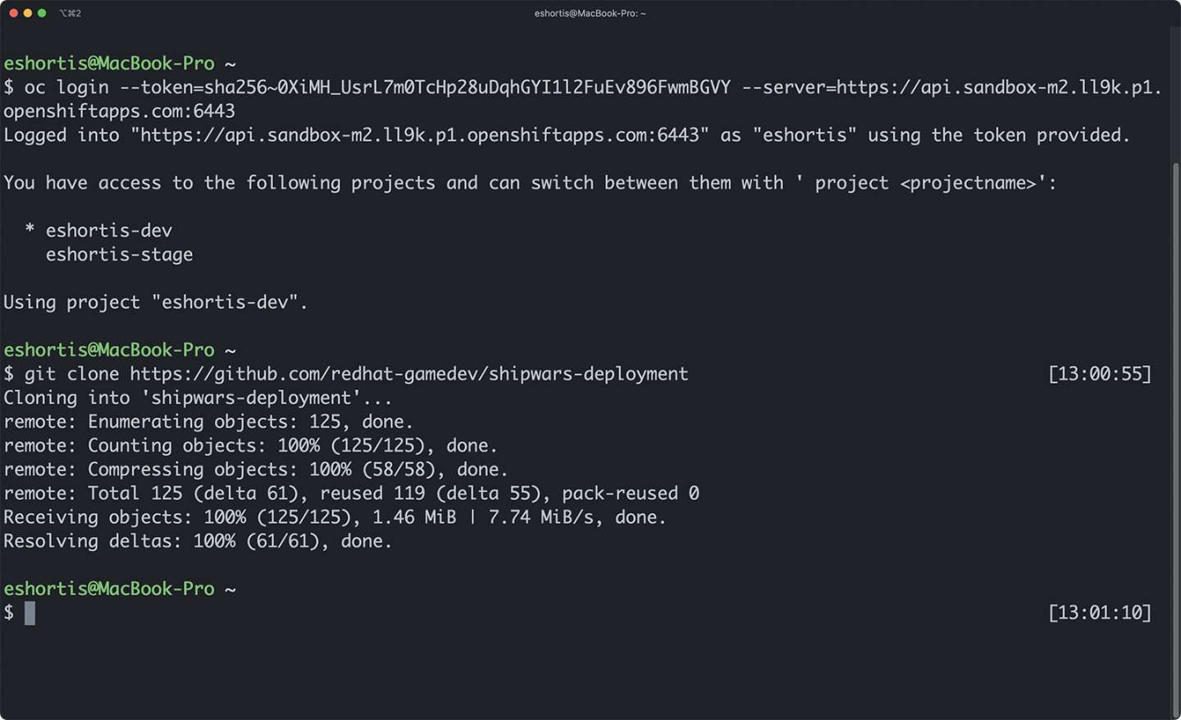
Task: Click the API server URL in the Logged into line
Action: [420, 135]
